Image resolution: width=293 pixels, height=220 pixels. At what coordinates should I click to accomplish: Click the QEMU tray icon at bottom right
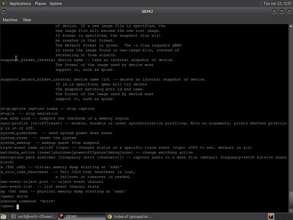pos(271,217)
